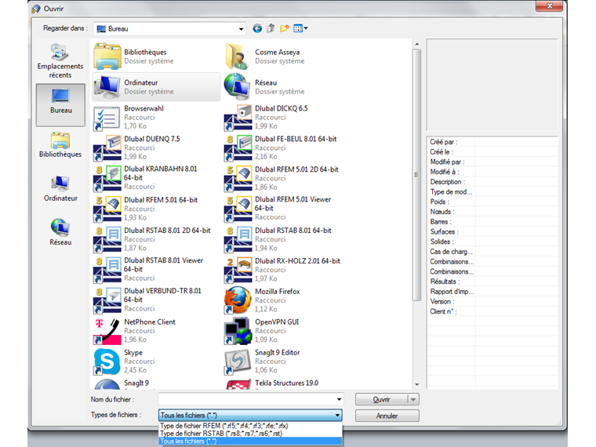Click the Poids property row
Screen dimensions: 596x447
click(492, 202)
